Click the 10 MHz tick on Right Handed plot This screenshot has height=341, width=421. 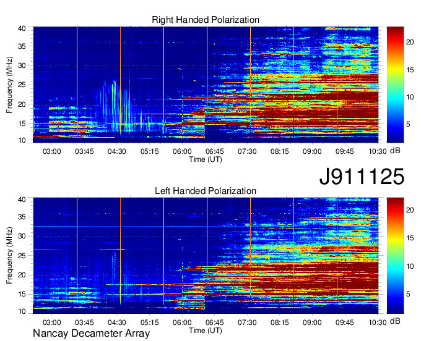22,140
